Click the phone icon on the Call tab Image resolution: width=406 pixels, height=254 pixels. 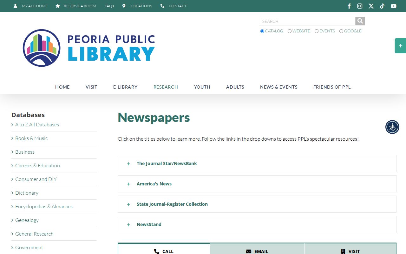click(157, 251)
